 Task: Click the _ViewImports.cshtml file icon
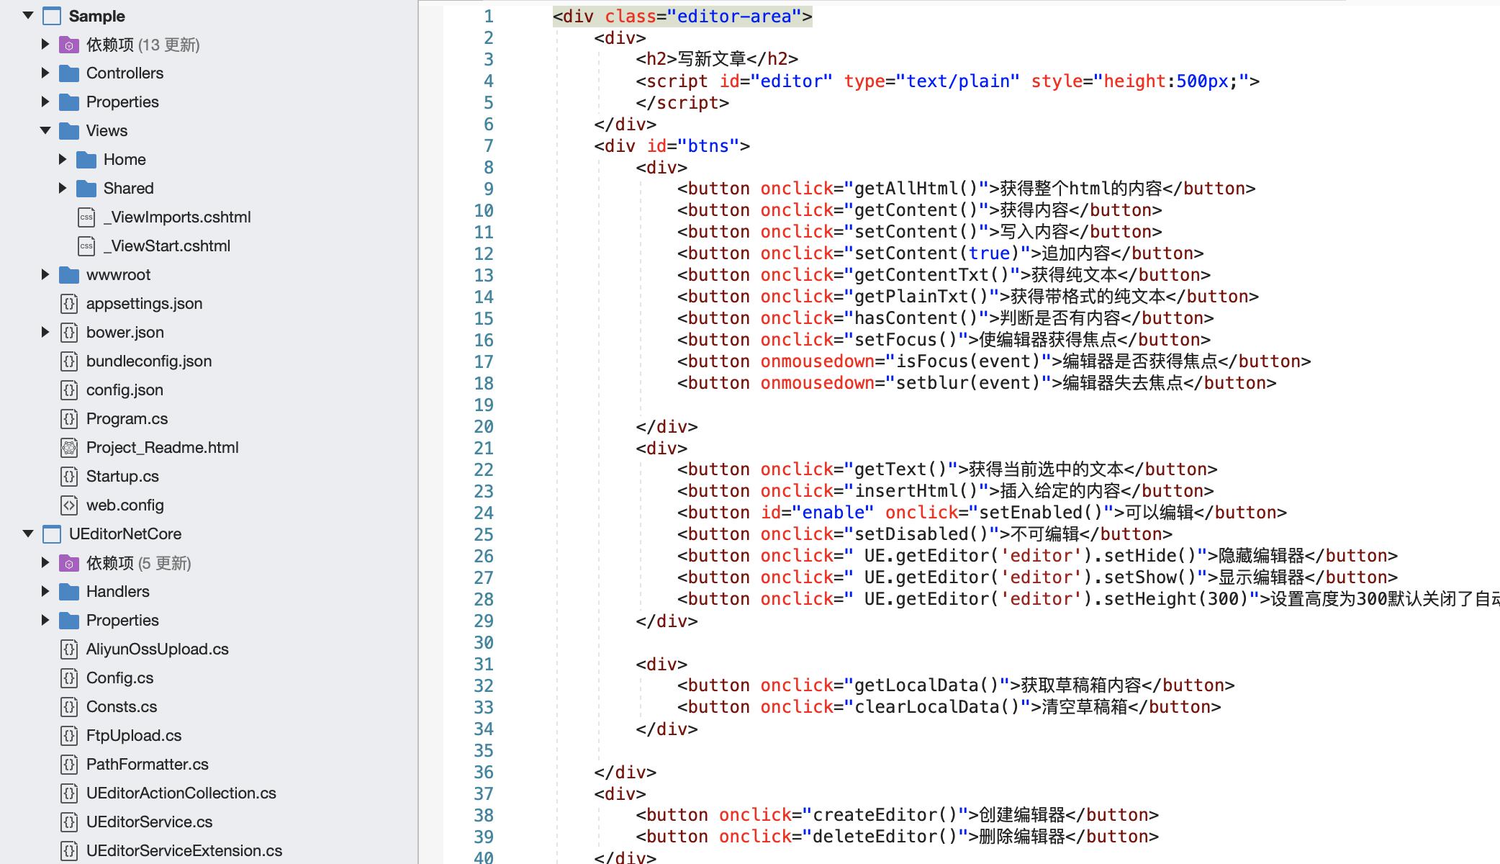tap(86, 217)
